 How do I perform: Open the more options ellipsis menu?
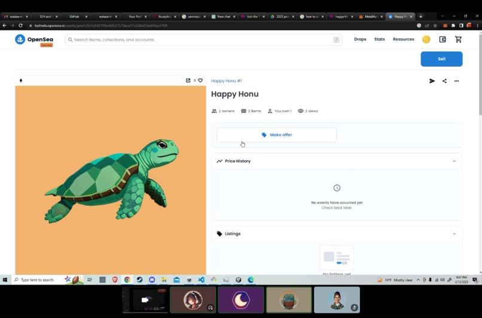click(456, 81)
